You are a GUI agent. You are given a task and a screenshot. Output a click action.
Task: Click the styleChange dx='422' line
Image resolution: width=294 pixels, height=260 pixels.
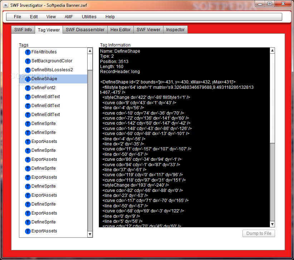point(146,97)
